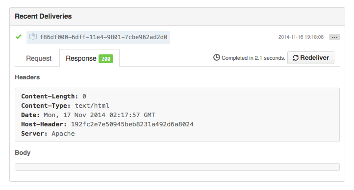Viewport: 354px width, 190px height.
Task: Click the Date header value
Action: click(x=100, y=115)
